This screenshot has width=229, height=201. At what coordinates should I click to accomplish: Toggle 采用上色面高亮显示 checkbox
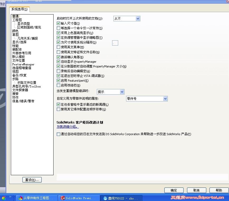[58, 33]
